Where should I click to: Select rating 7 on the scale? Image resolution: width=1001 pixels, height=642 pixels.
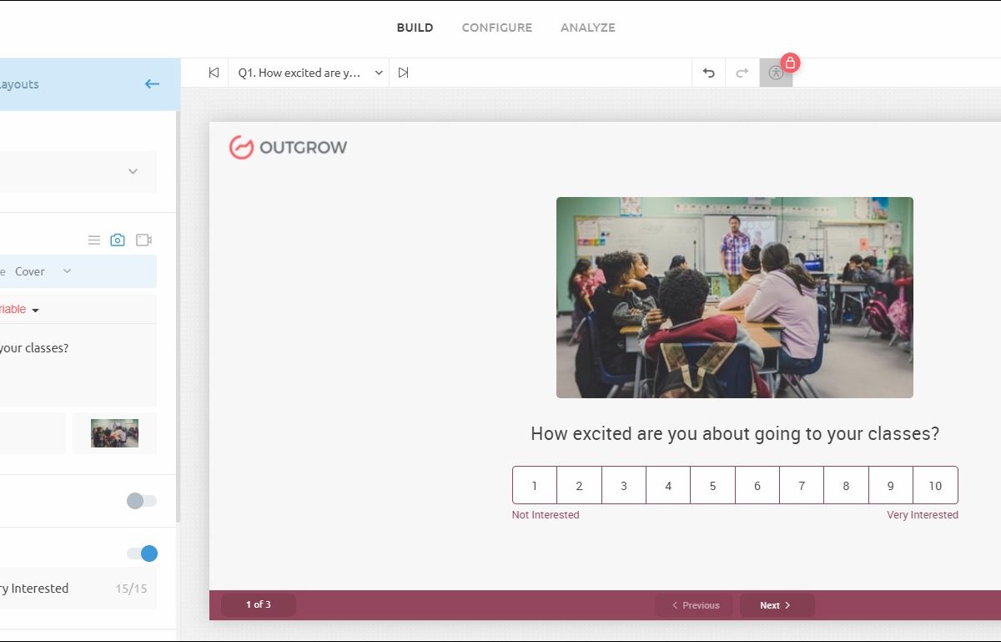click(802, 486)
